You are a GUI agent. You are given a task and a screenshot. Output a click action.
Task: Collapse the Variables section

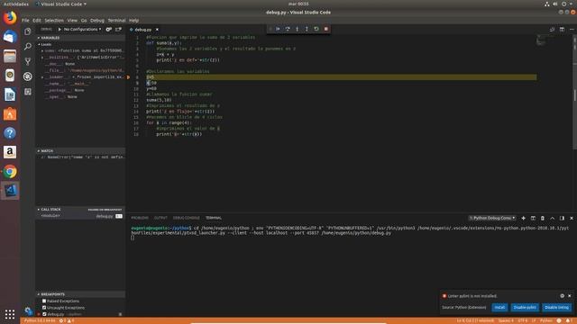80,38
